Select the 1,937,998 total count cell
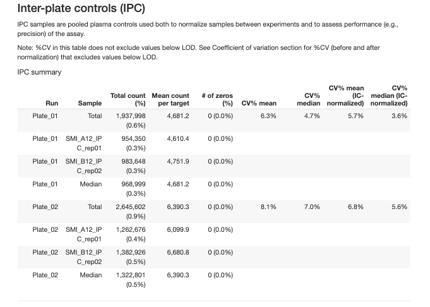430x307 pixels. (x=131, y=116)
